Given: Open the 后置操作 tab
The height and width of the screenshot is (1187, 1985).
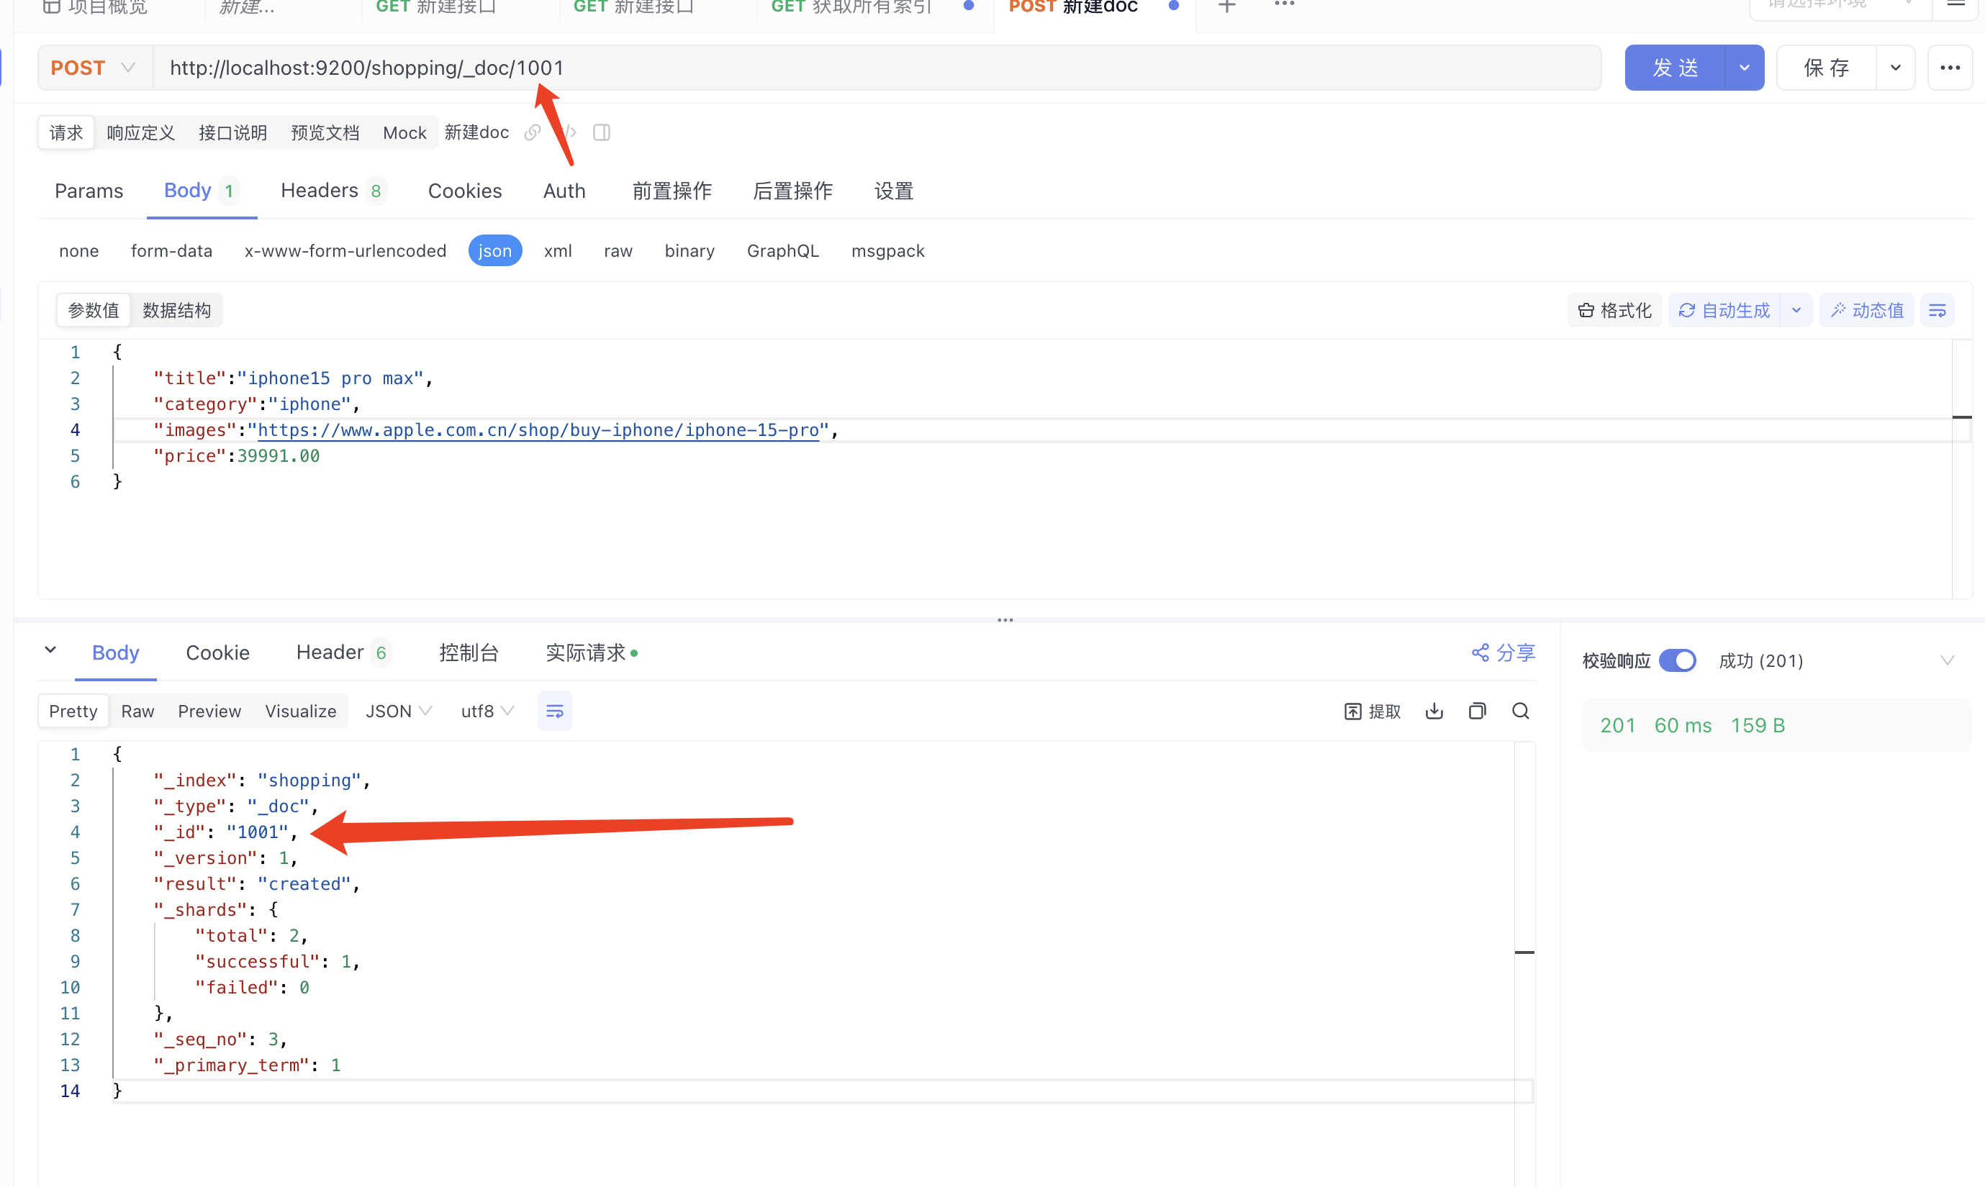Looking at the screenshot, I should coord(793,191).
